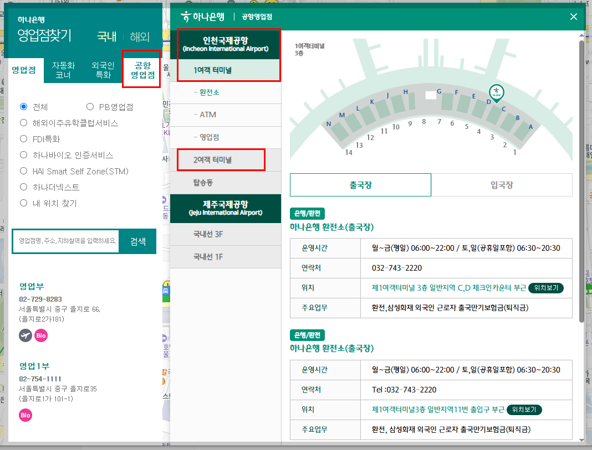Screen dimensions: 592x450
Task: Select the 내 위치 찾기 radio option
Action: (24, 203)
